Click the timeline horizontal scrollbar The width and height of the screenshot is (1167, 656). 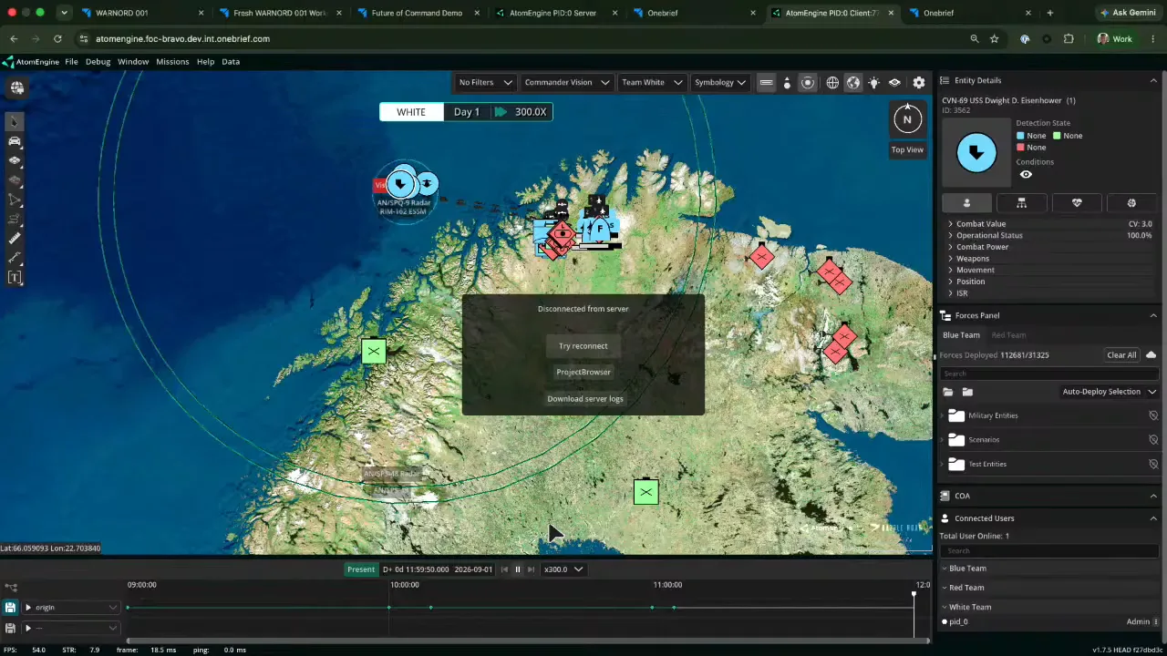pyautogui.click(x=529, y=641)
